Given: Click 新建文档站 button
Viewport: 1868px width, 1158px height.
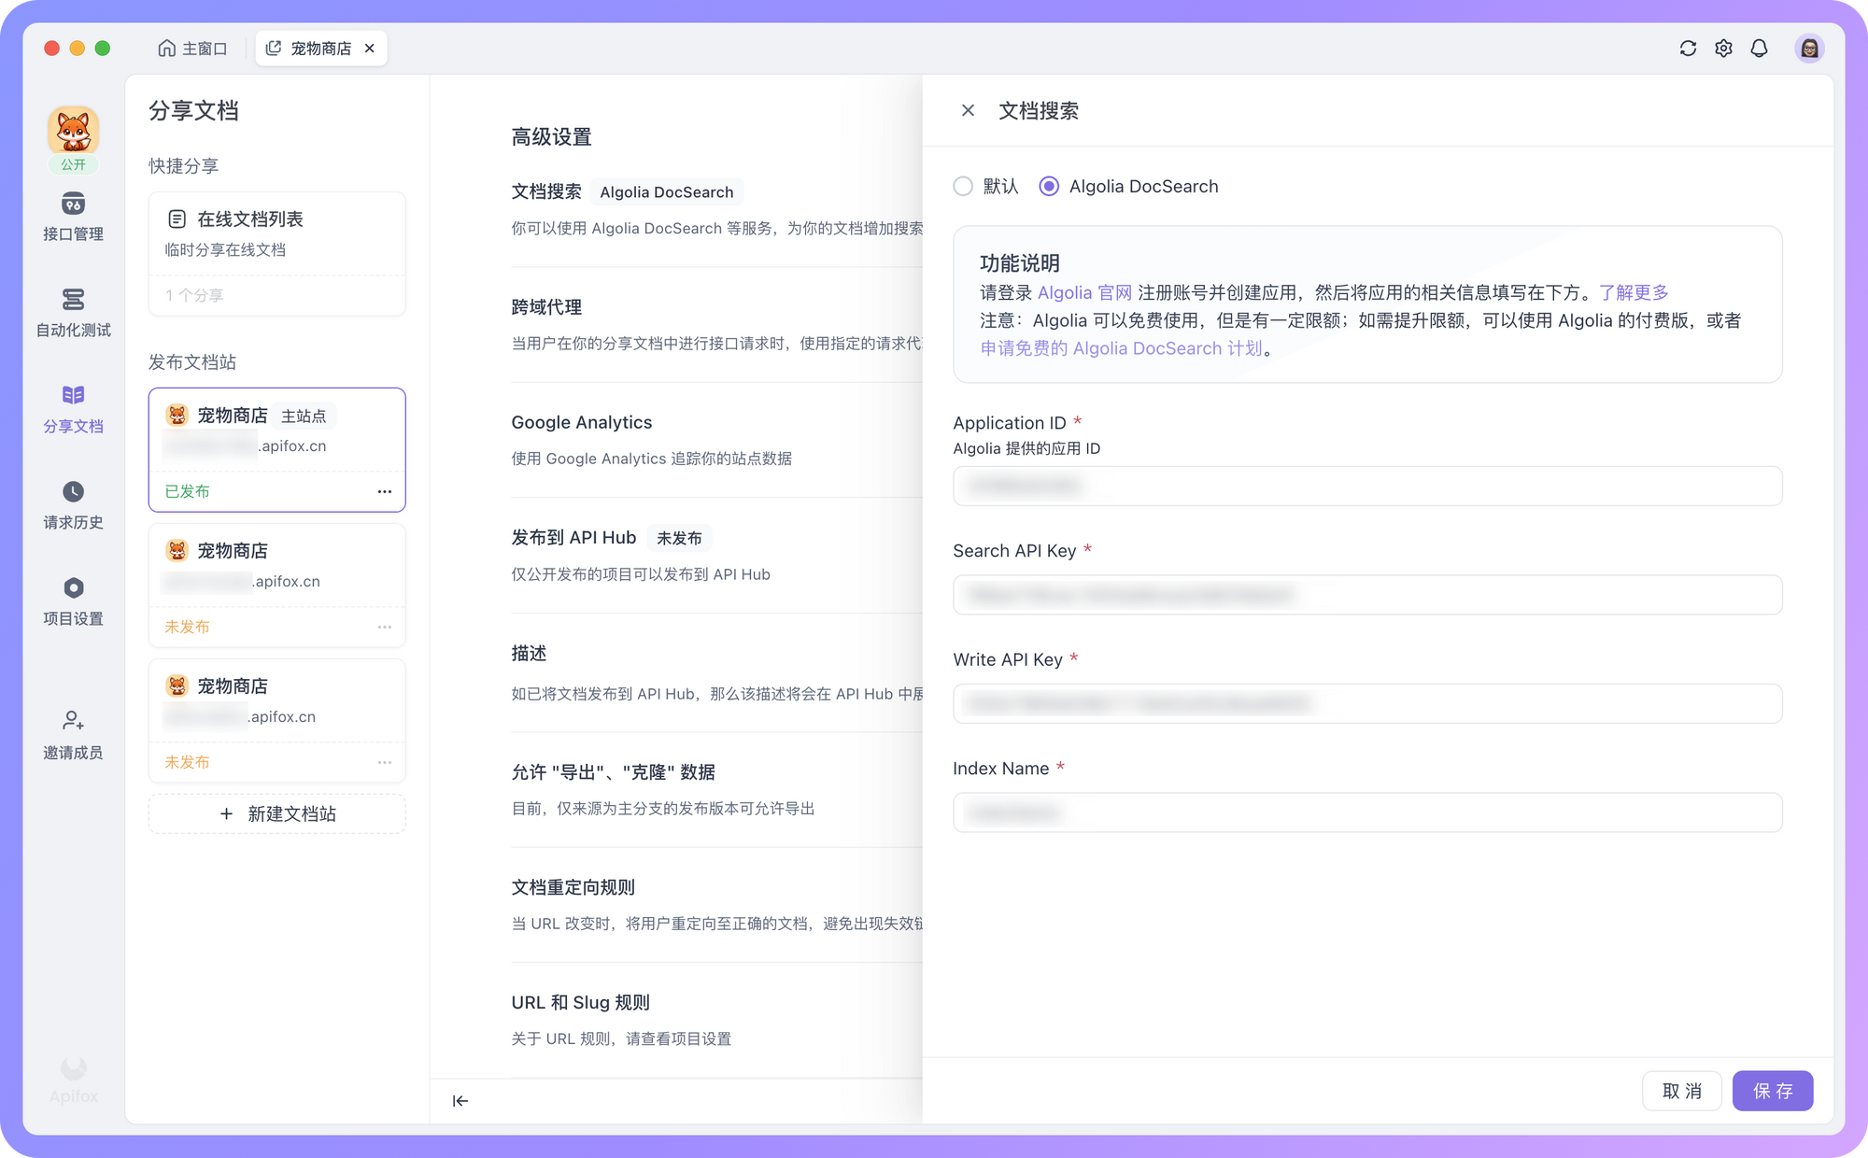Looking at the screenshot, I should coord(277,813).
